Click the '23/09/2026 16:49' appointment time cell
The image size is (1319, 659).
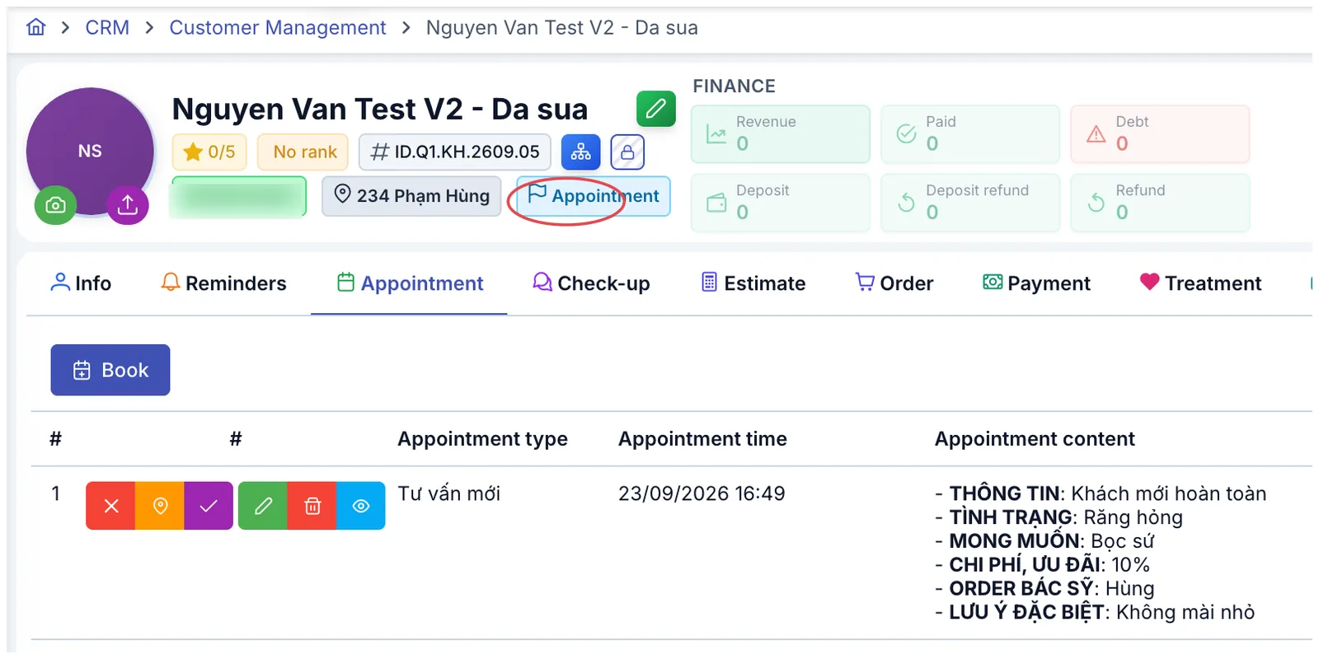click(702, 493)
